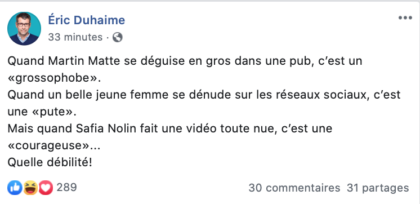View the list of 289 reactions
This screenshot has width=420, height=204.
(66, 188)
